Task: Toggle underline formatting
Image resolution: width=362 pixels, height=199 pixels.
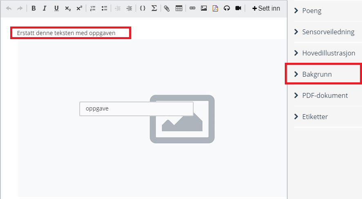Action: tap(56, 9)
